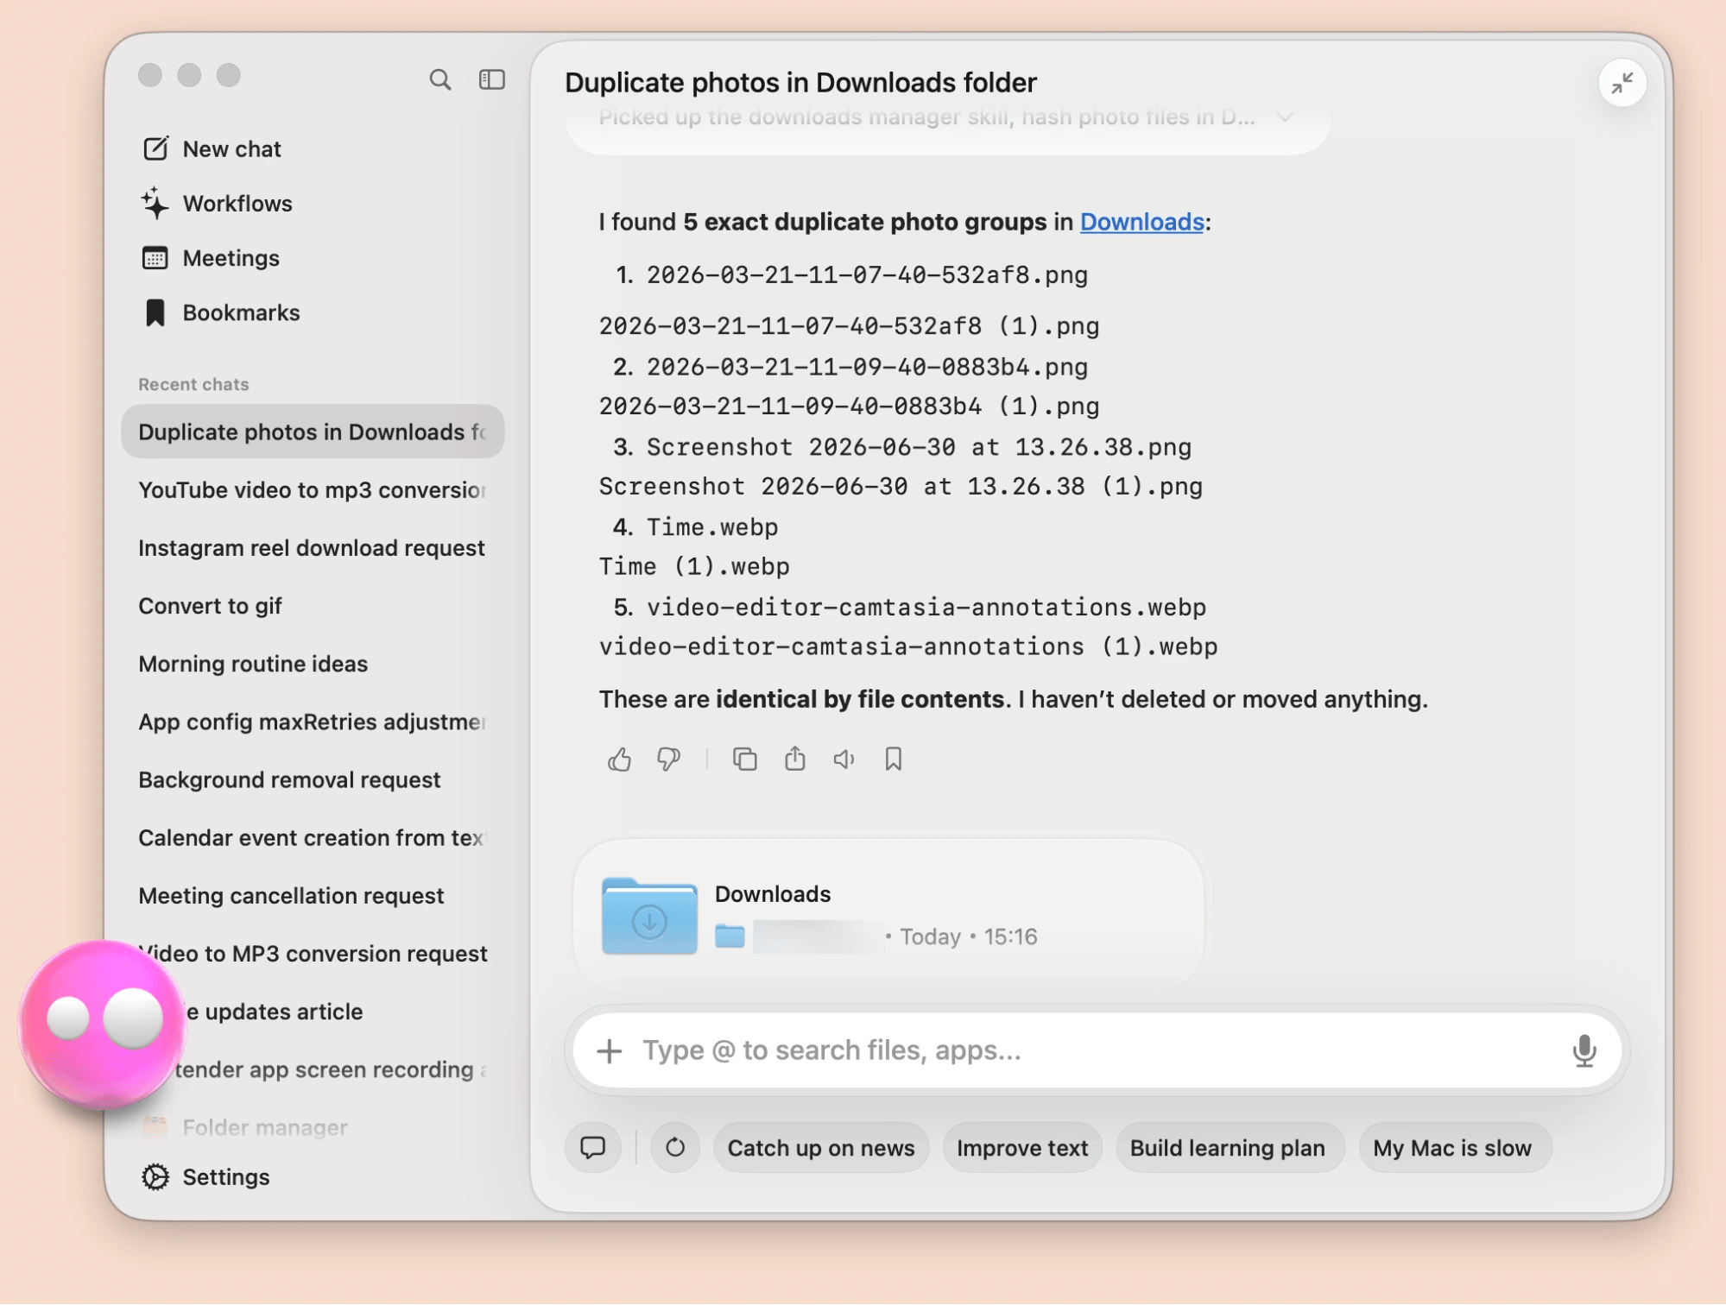Open 'Instagram reel download request' chat

click(x=313, y=548)
